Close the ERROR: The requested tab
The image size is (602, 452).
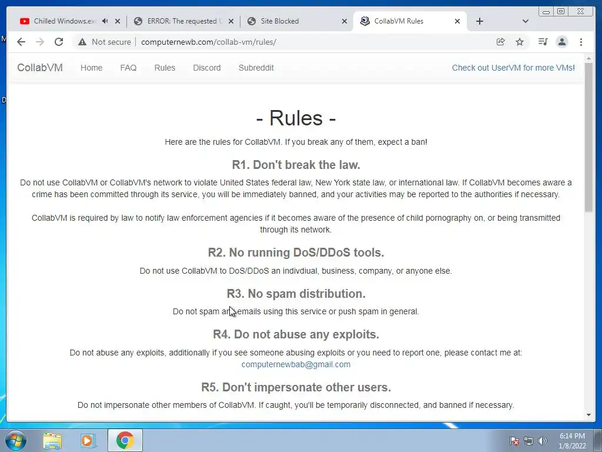click(x=230, y=21)
